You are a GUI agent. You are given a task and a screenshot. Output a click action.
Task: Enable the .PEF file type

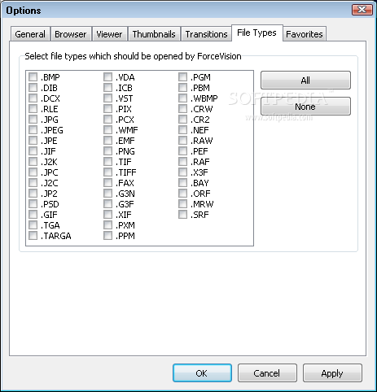click(182, 151)
